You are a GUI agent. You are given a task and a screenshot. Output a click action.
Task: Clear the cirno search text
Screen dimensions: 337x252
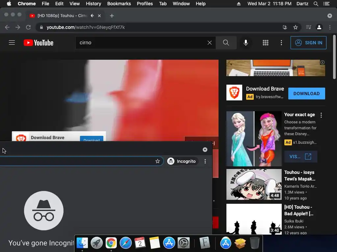(x=210, y=43)
